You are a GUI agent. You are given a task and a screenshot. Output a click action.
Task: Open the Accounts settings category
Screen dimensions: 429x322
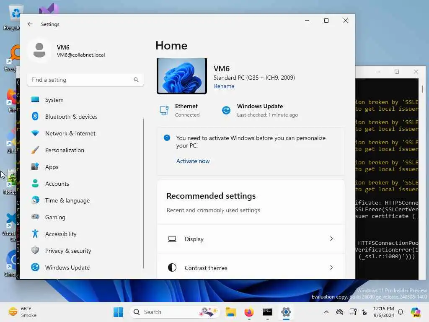(x=85, y=184)
